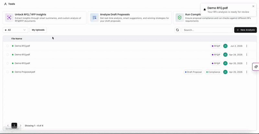The height and width of the screenshot is (134, 259).
Task: Select the Draft Proposal tag
Action: pyautogui.click(x=193, y=72)
